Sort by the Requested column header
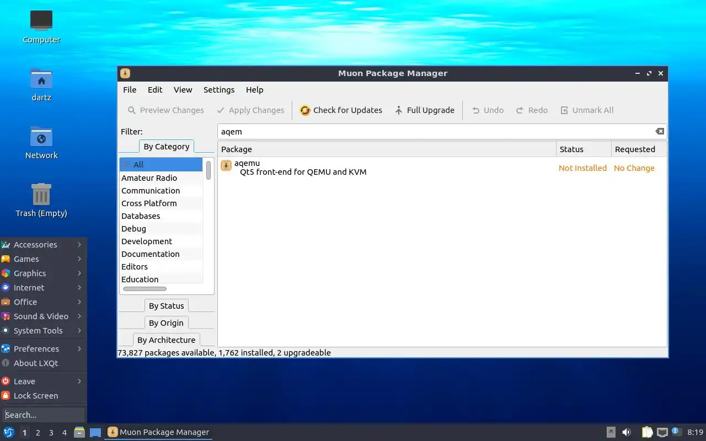This screenshot has width=706, height=441. (639, 149)
